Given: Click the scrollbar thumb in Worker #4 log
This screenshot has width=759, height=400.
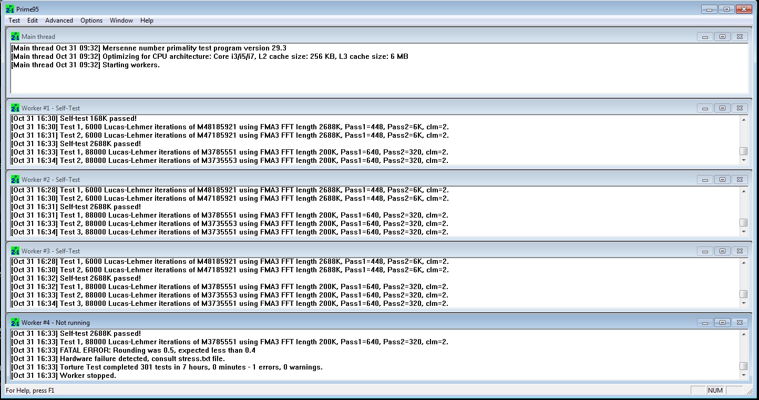Looking at the screenshot, I should click(744, 366).
